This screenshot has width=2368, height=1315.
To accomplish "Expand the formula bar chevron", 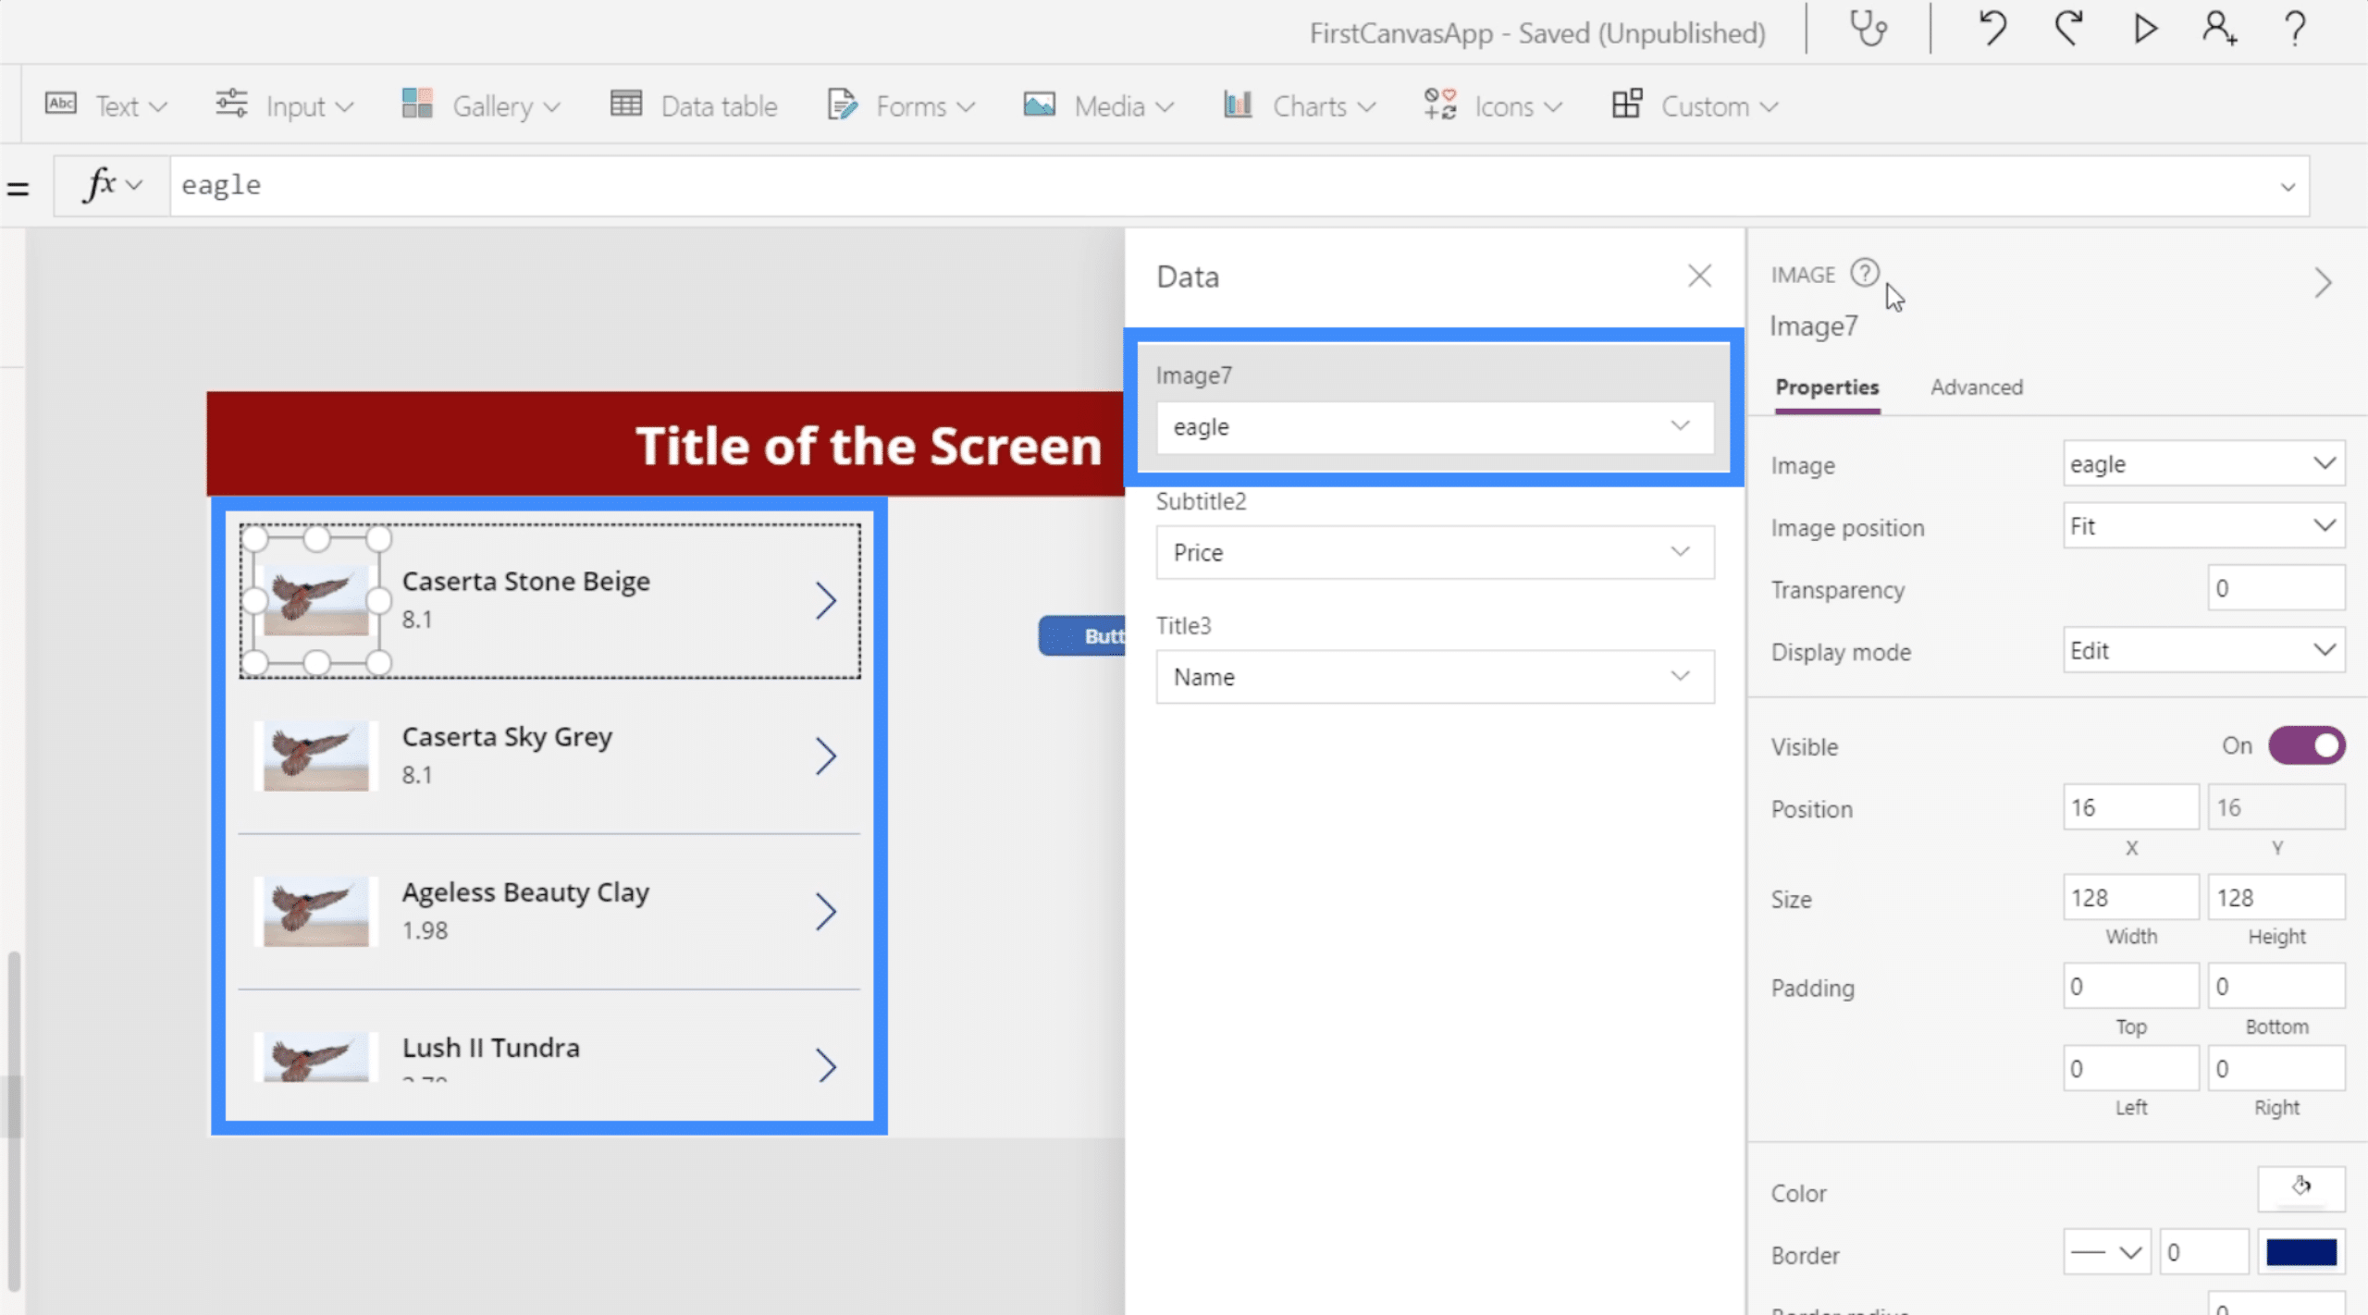I will pos(2288,187).
